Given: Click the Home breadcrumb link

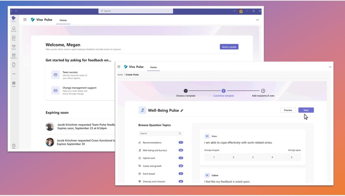Looking at the screenshot, I should tap(120, 75).
